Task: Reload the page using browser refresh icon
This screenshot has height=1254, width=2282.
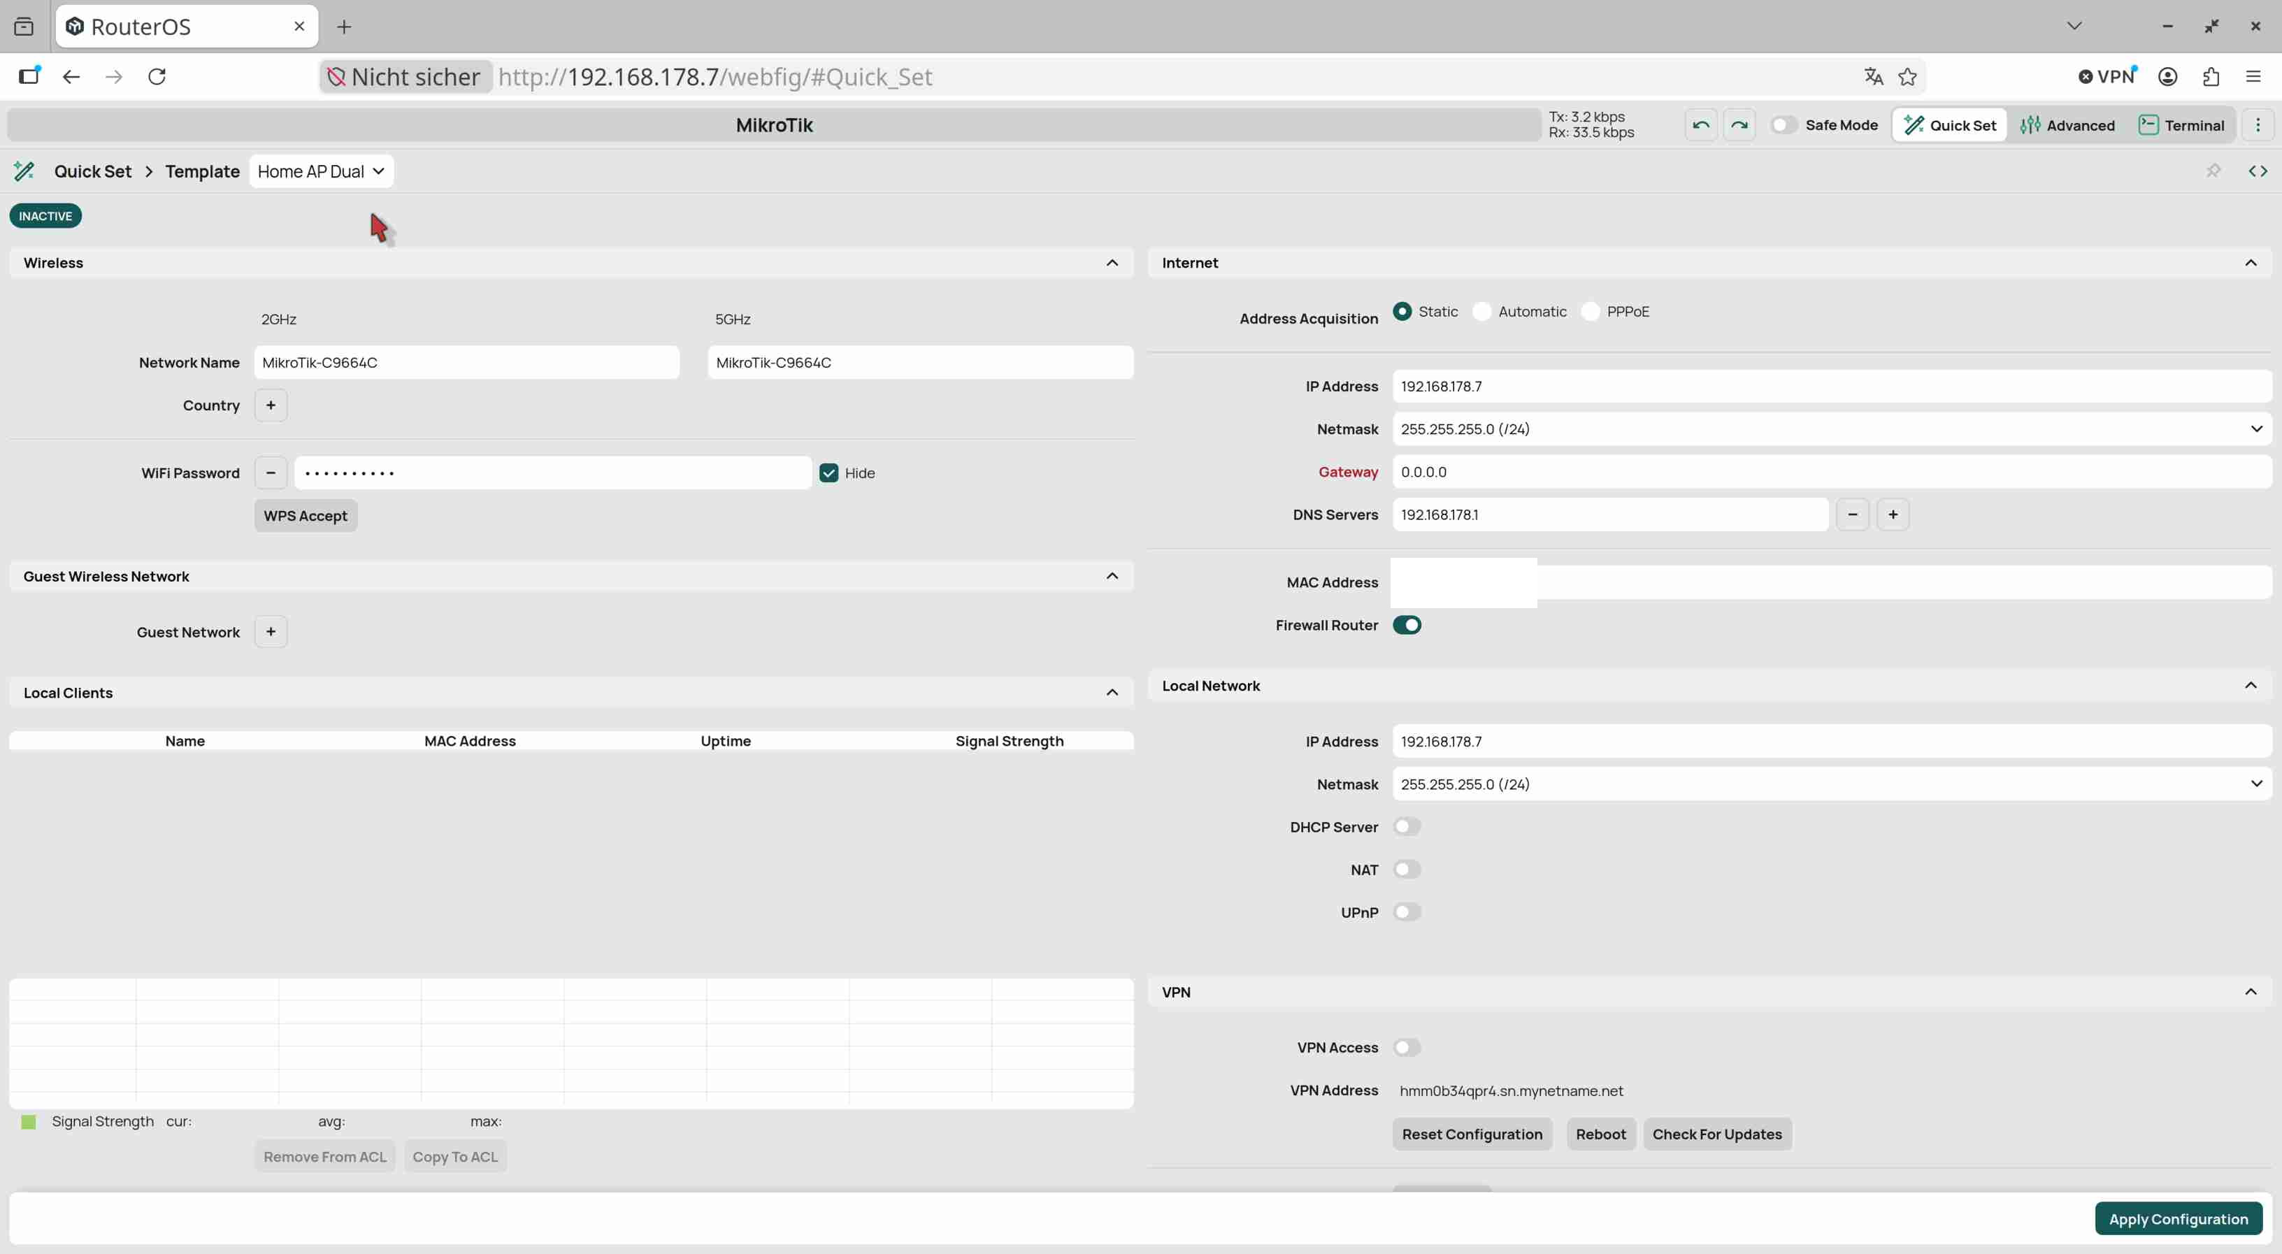Action: coord(157,76)
